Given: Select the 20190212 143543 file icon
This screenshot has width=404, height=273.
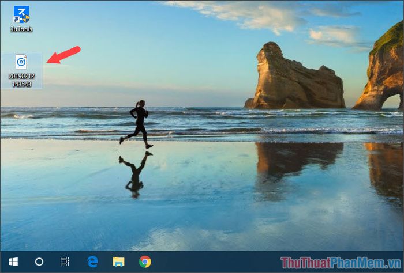Looking at the screenshot, I should click(21, 62).
